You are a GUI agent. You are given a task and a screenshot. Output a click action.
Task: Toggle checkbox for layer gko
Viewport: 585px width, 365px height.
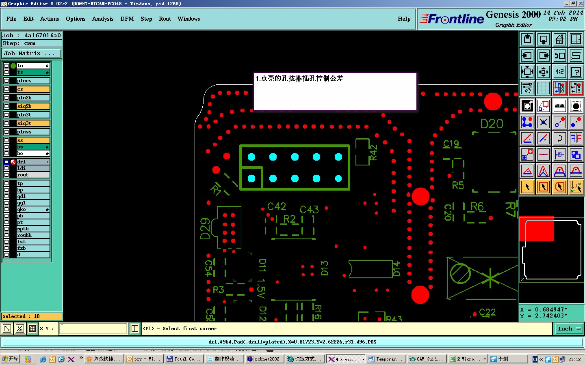point(6,209)
